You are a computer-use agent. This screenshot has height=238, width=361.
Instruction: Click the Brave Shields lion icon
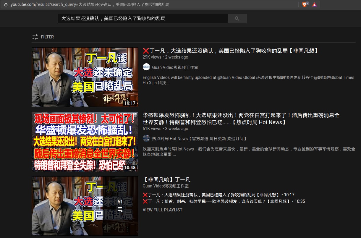point(305,4)
